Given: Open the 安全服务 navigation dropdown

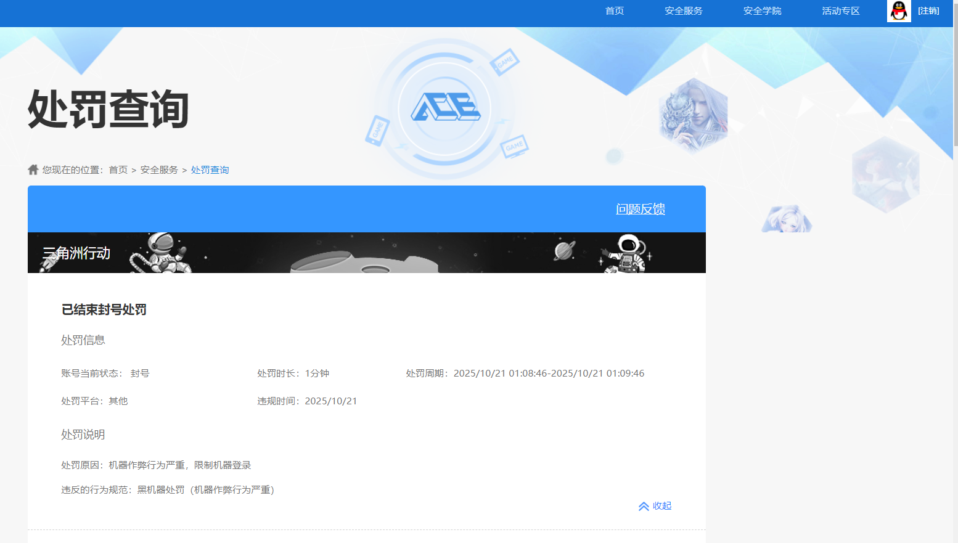Looking at the screenshot, I should click(x=683, y=11).
